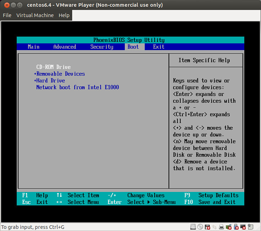Expand the Removable Devices boot entry
Screen dimensions: 261x231
59,74
